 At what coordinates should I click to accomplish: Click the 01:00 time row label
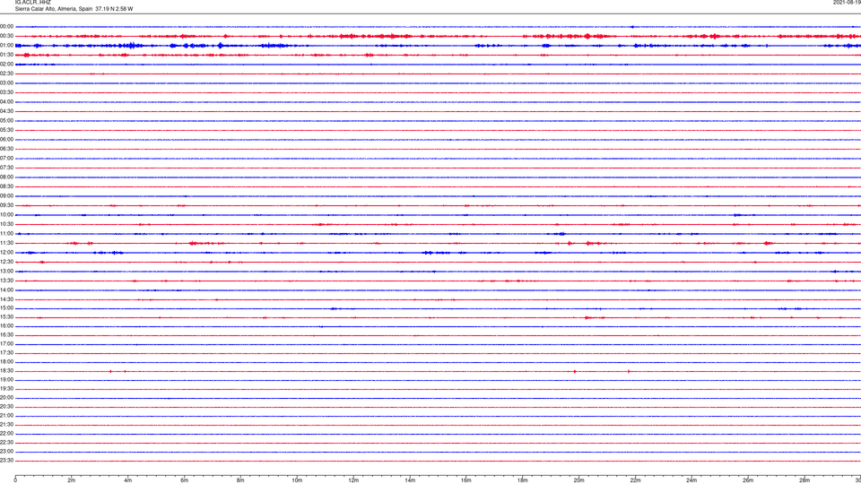6,46
